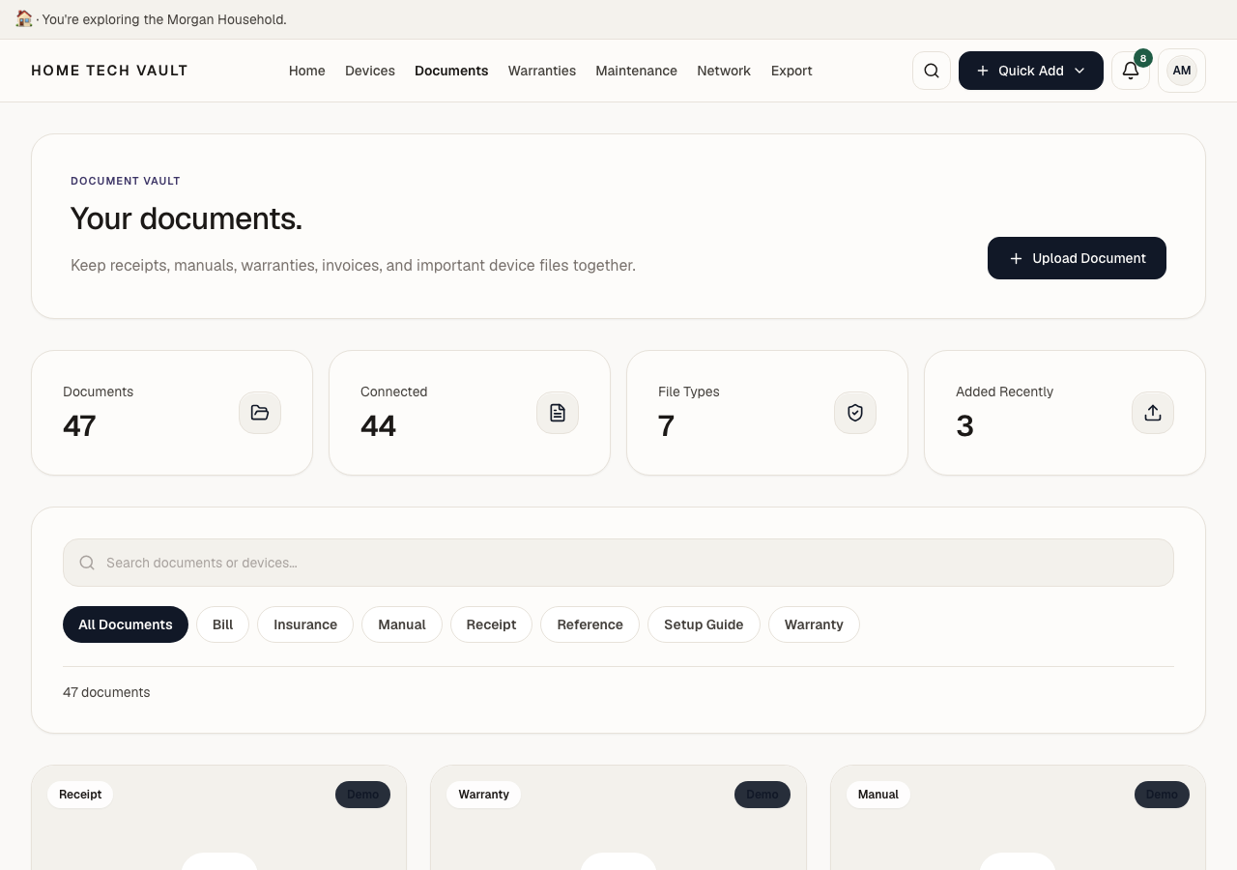Click the AM user avatar
Viewport: 1237px width, 870px height.
pyautogui.click(x=1182, y=71)
